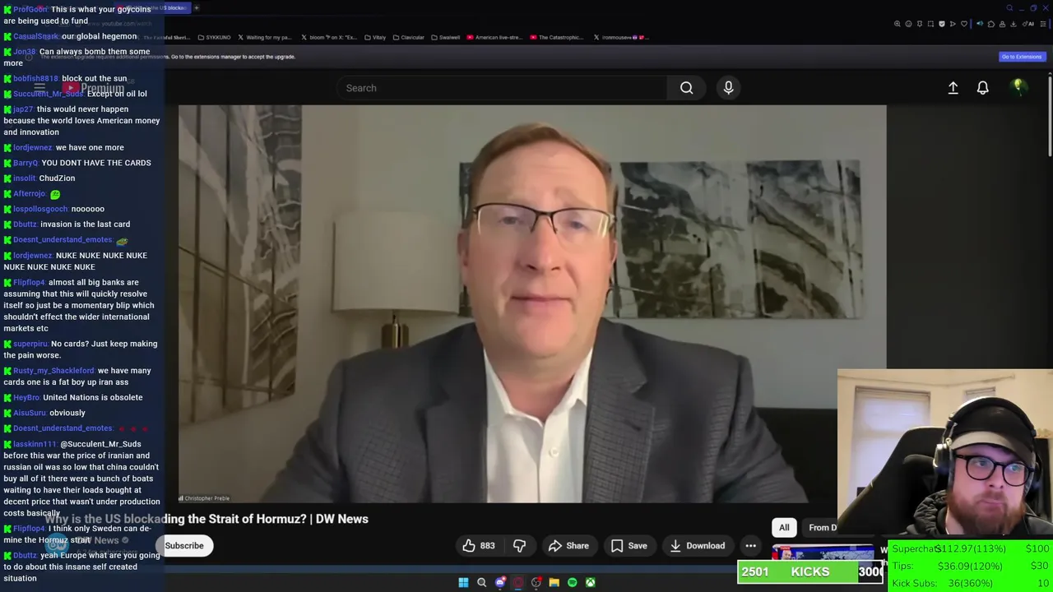
Task: Click the magnifier search button beside the search box
Action: coord(686,88)
